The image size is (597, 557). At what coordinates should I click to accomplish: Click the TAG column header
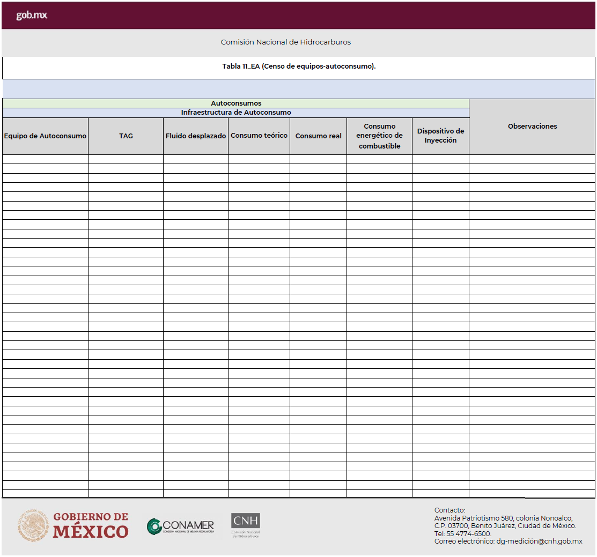[x=126, y=136]
